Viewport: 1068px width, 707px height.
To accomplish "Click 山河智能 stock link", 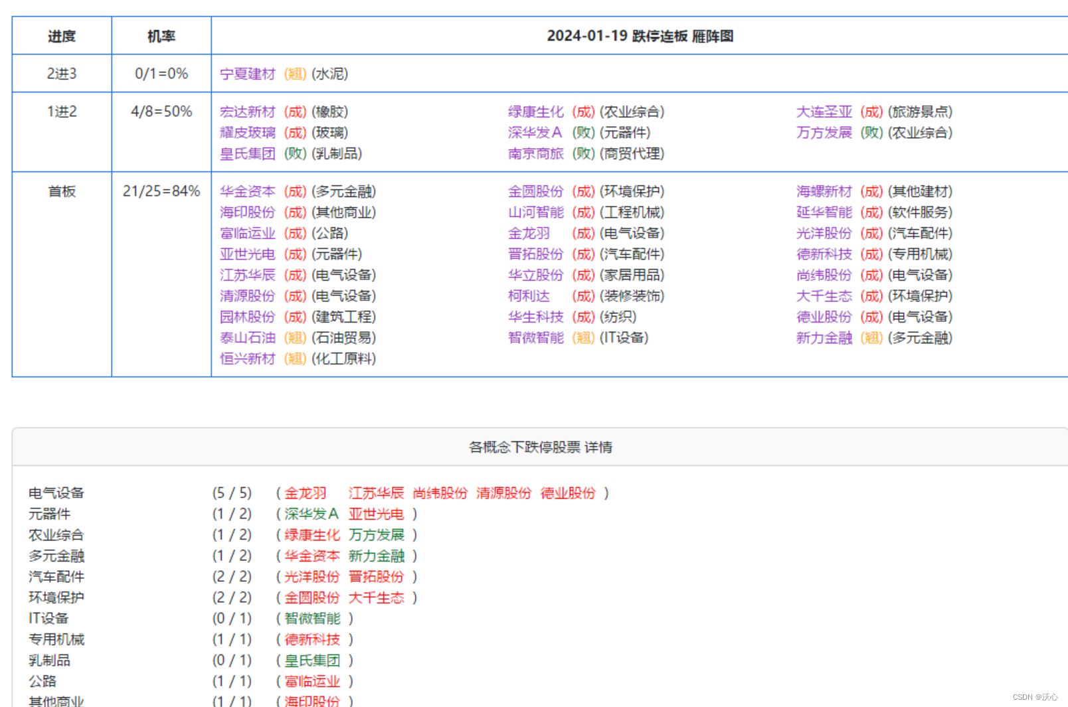I will click(535, 212).
